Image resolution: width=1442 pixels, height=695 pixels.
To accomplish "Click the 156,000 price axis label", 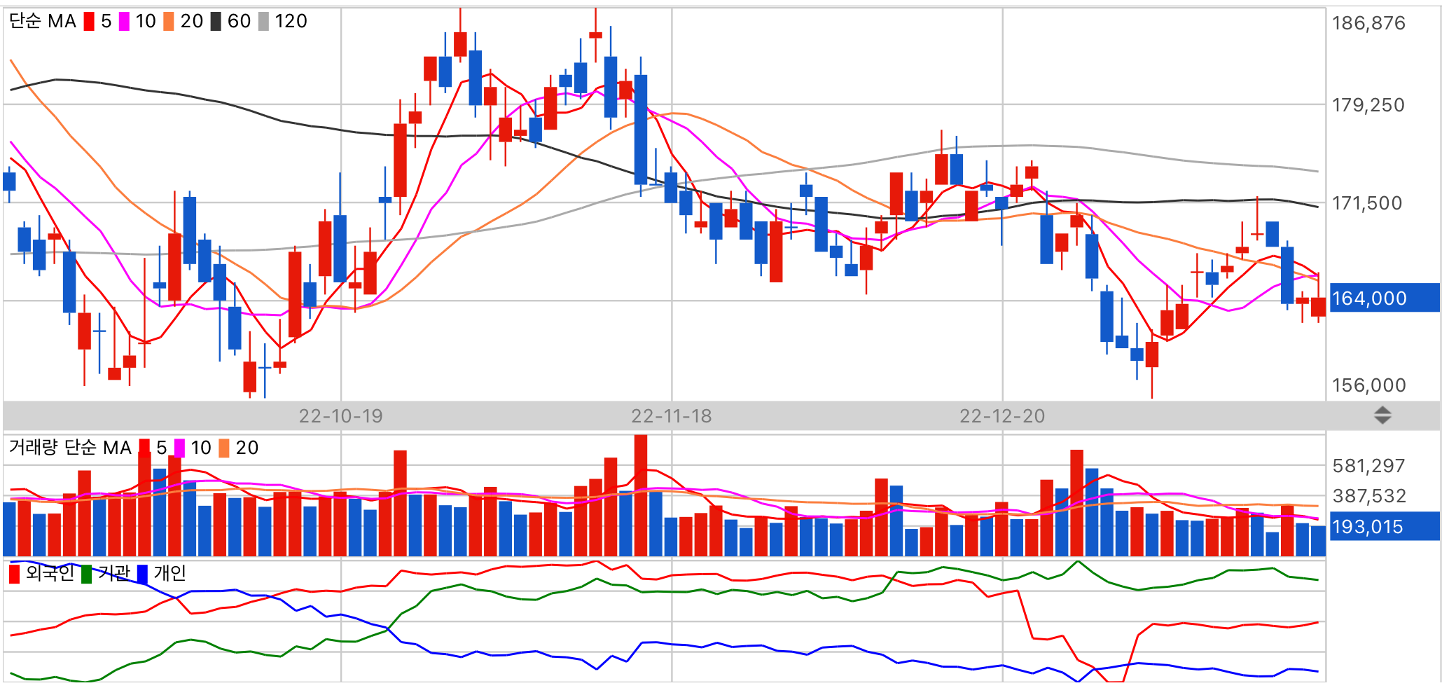I will [x=1369, y=385].
